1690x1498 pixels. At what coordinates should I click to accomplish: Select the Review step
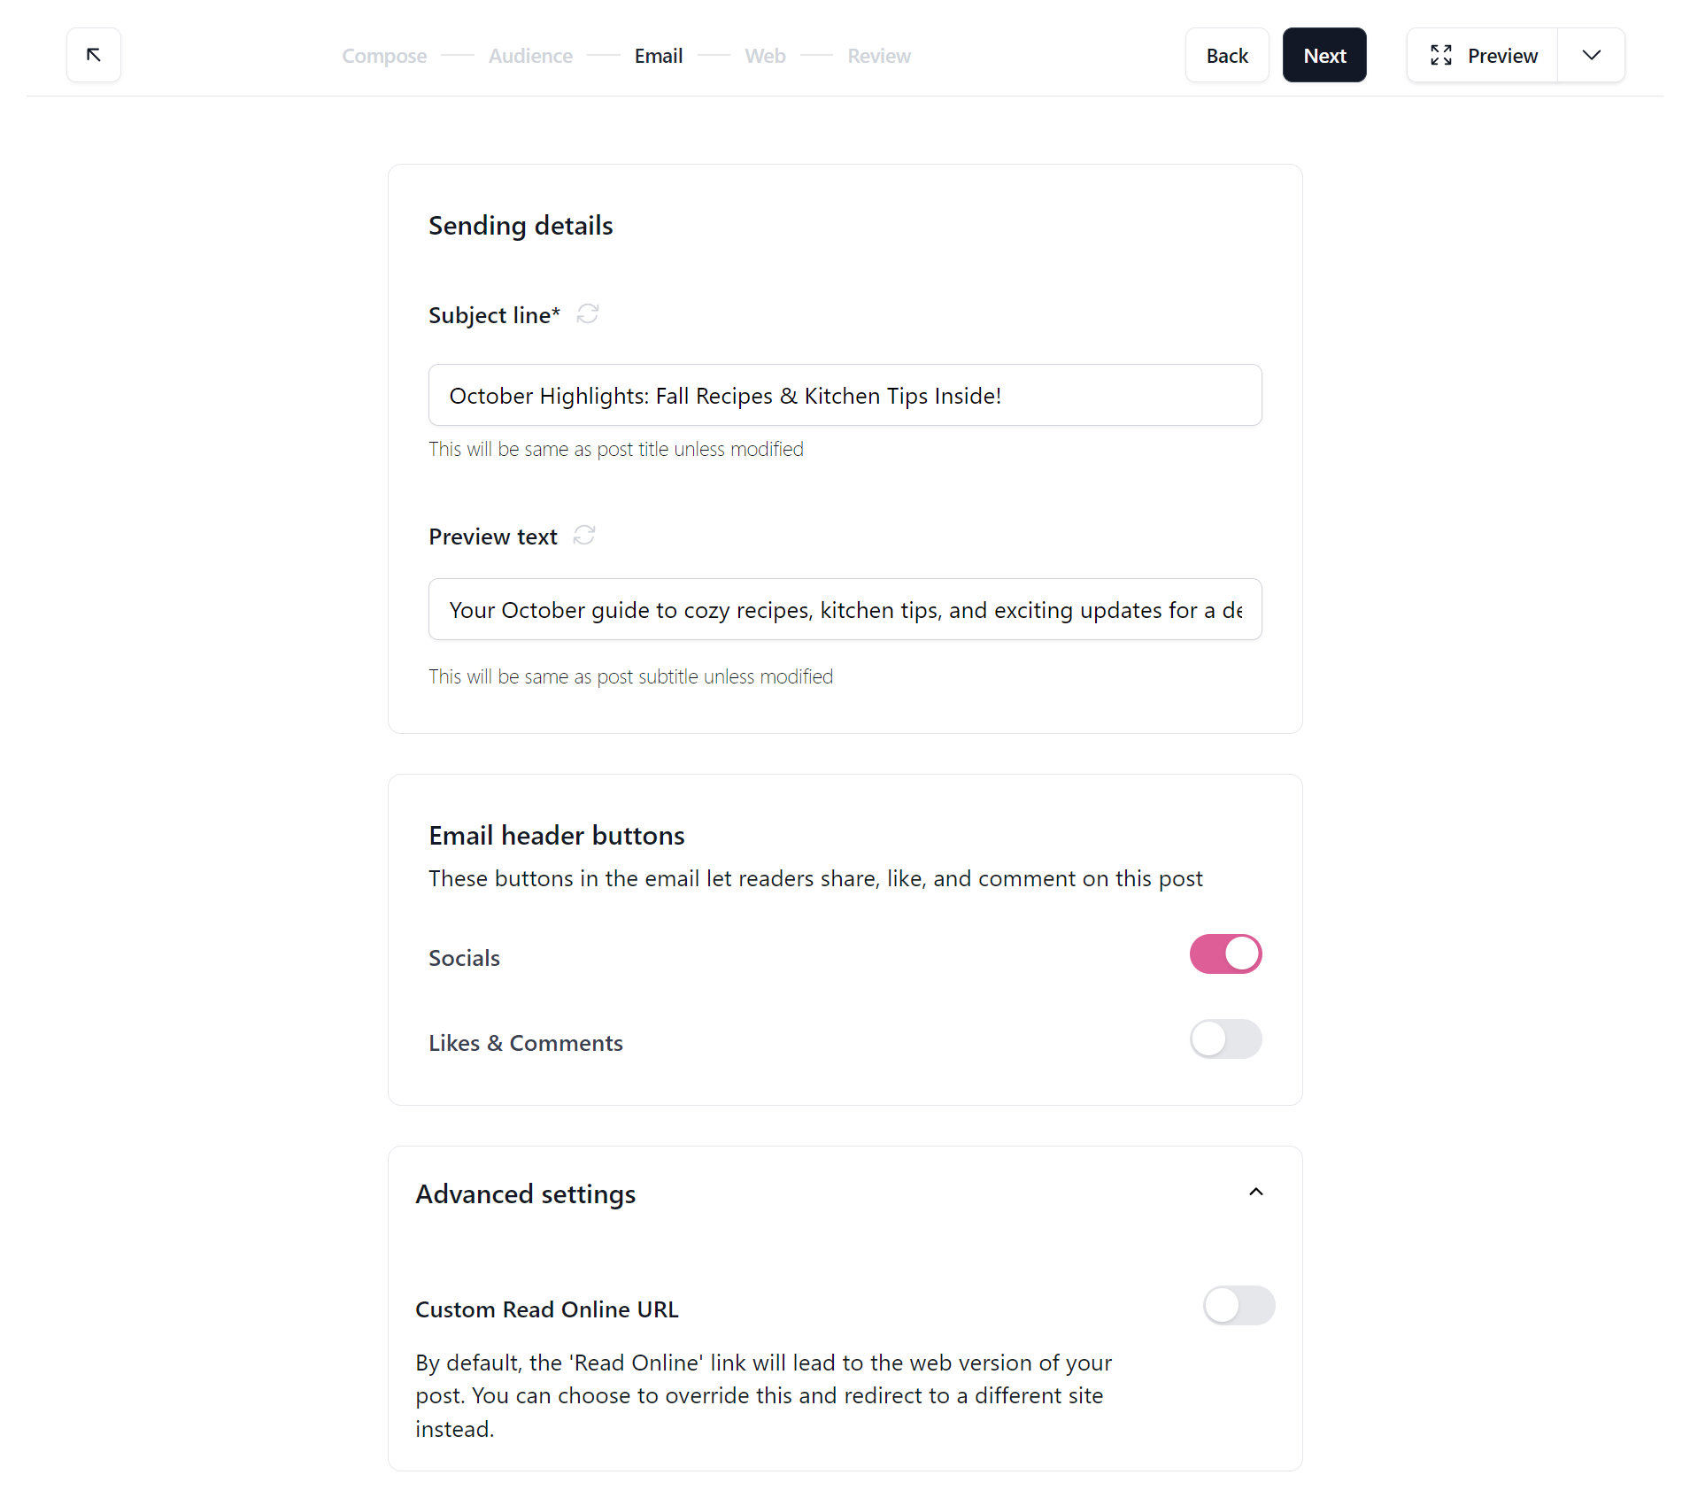click(x=878, y=55)
